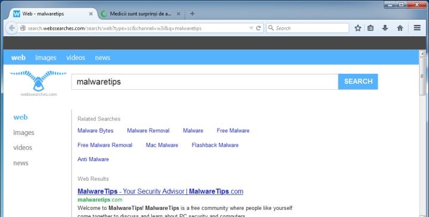This screenshot has width=429, height=217.
Task: Open the URL history dropdown arrow
Action: tap(251, 28)
